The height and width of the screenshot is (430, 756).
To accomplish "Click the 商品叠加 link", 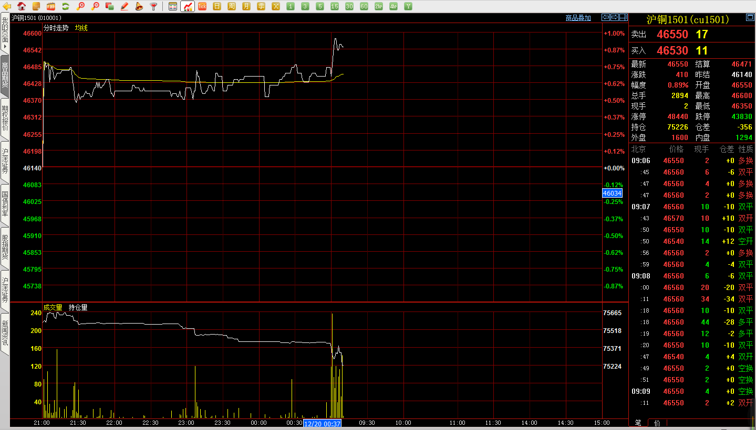I will coord(578,18).
